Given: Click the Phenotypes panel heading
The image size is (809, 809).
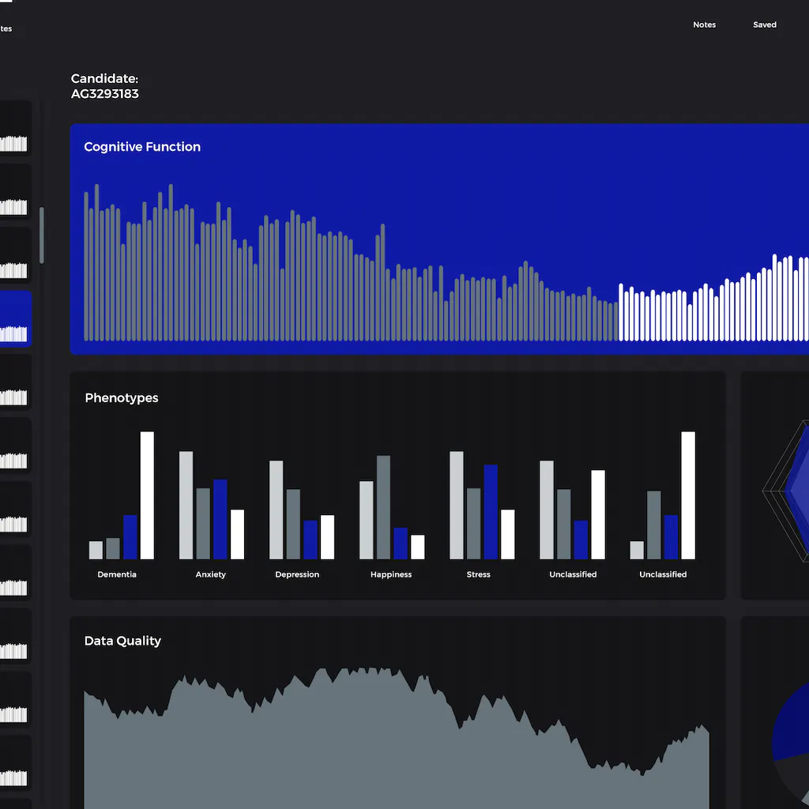Looking at the screenshot, I should pyautogui.click(x=122, y=398).
